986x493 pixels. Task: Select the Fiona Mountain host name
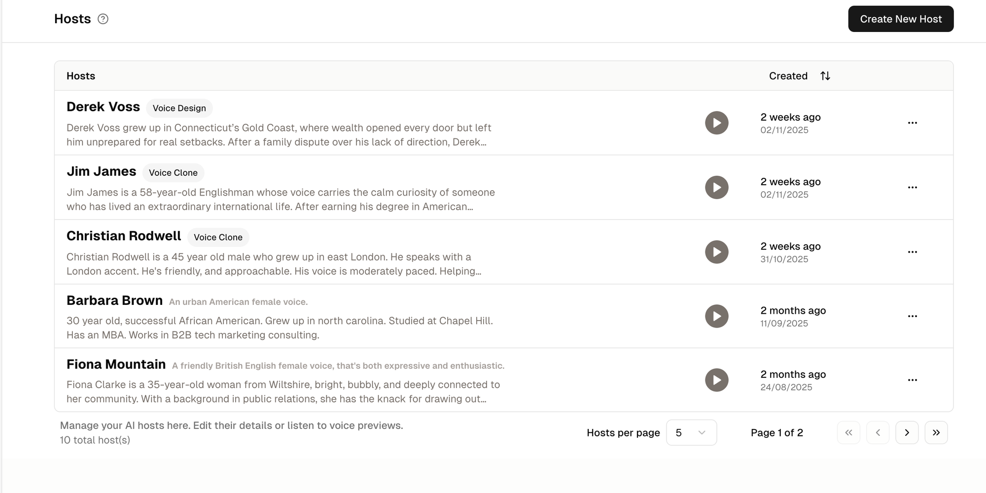click(116, 364)
